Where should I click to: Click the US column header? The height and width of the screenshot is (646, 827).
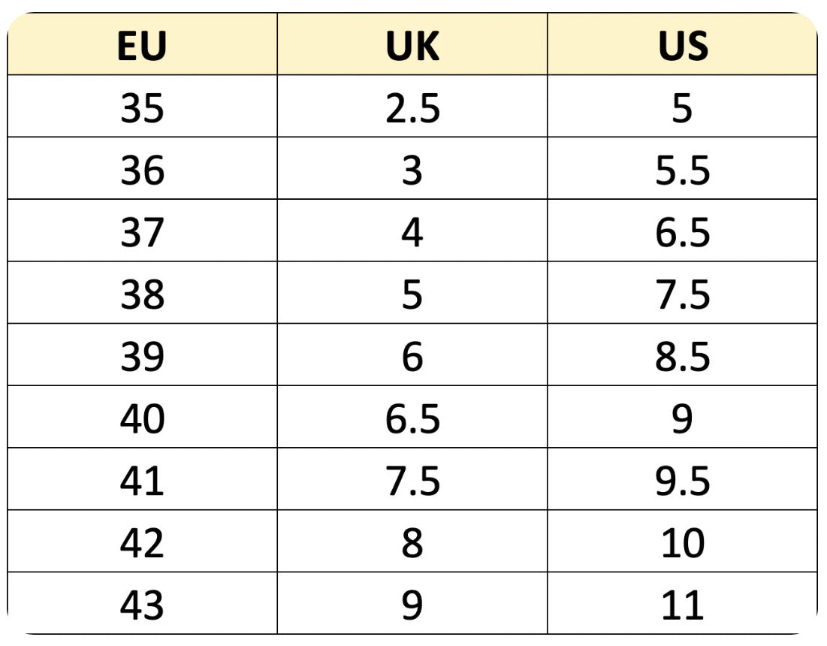point(683,47)
